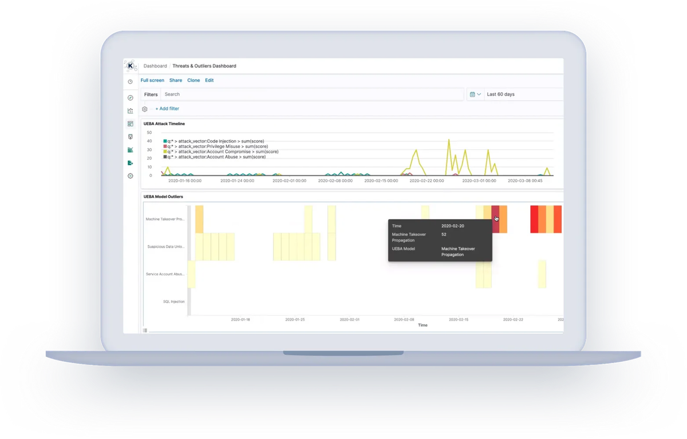Click the Edit option
Screen dimensions: 687x439
pos(210,81)
